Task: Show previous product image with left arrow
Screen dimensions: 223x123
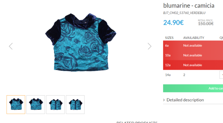Action: pos(11,46)
